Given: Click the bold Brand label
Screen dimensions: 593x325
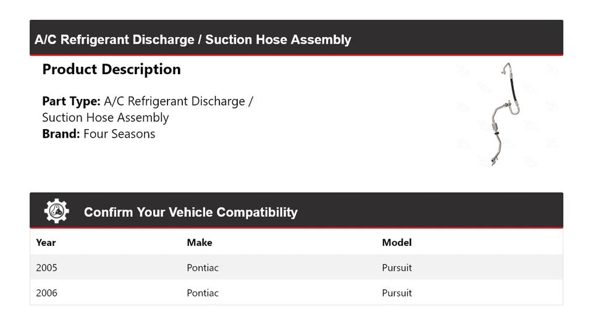Looking at the screenshot, I should 61,134.
